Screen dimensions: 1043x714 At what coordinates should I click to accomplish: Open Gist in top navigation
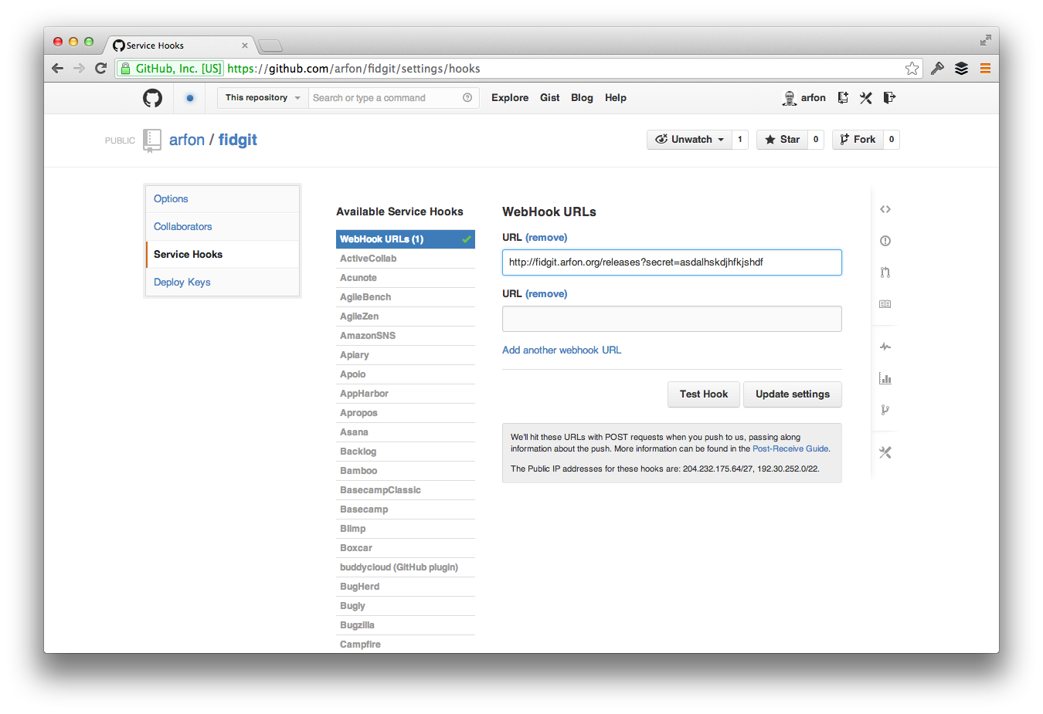pyautogui.click(x=550, y=98)
